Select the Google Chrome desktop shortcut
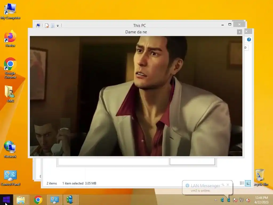Image resolution: width=273 pixels, height=205 pixels. coord(10,68)
